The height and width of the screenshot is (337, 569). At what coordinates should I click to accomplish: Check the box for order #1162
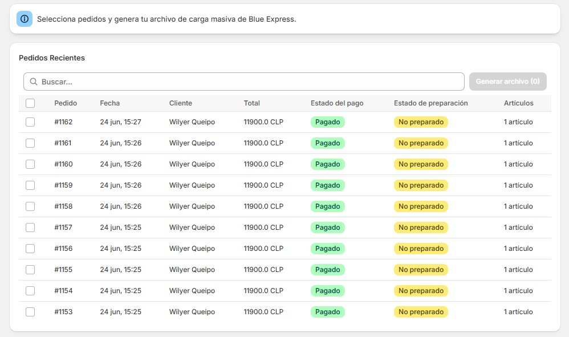click(30, 122)
